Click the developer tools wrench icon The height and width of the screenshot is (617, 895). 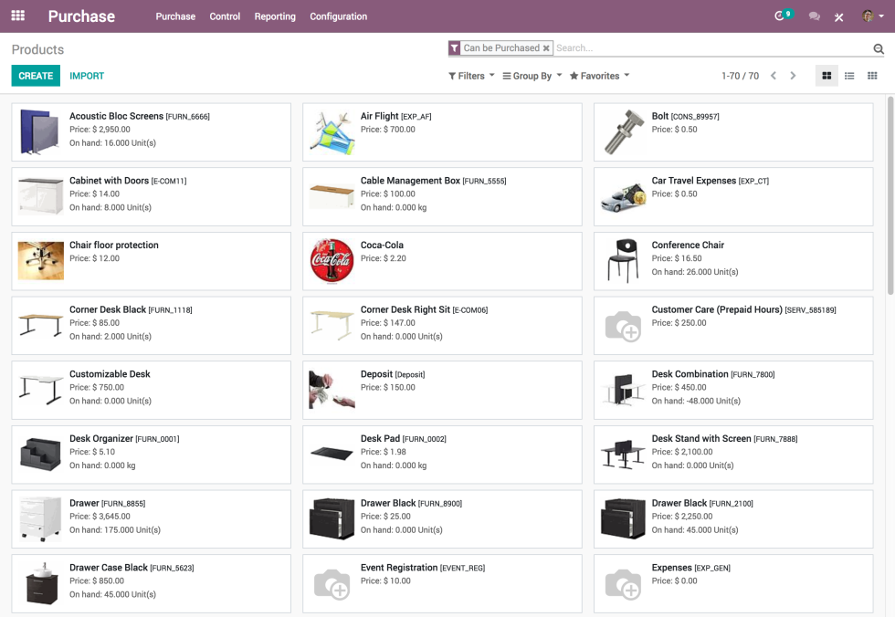click(x=838, y=16)
